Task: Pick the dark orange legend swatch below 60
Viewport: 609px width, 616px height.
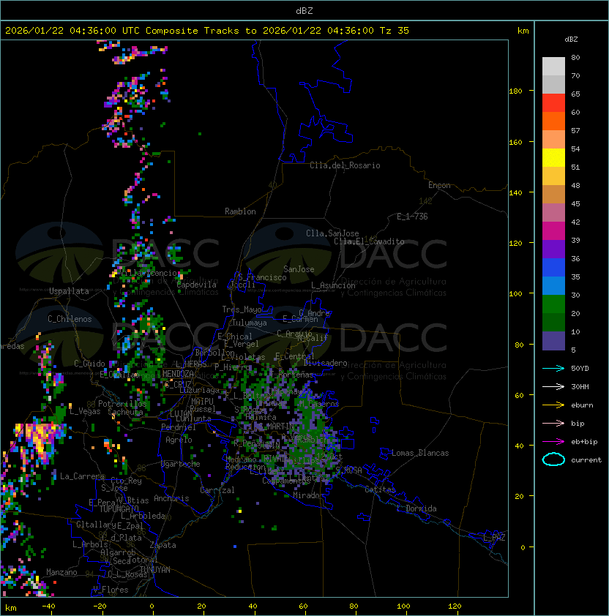Action: (553, 121)
